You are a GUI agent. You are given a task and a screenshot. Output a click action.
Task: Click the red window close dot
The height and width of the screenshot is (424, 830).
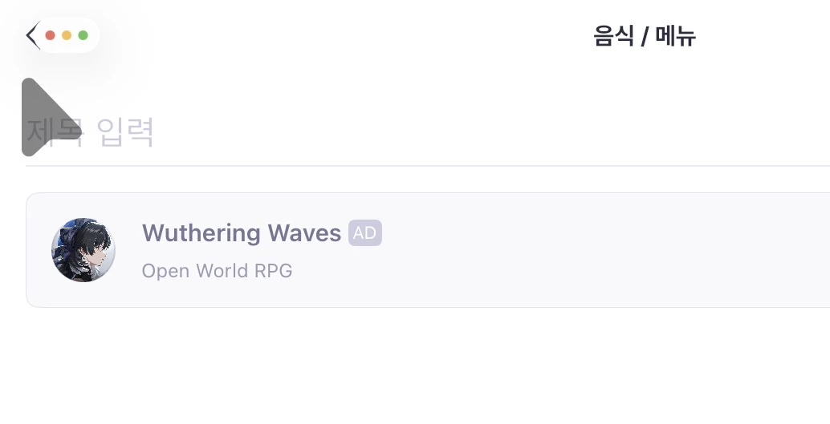tap(51, 35)
